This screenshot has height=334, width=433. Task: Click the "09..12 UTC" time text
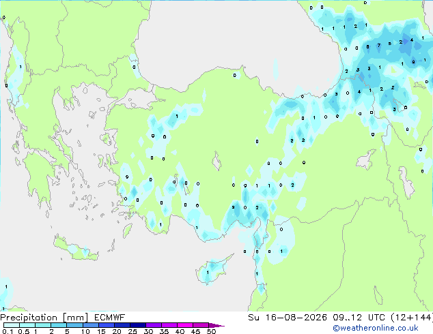(x=359, y=318)
